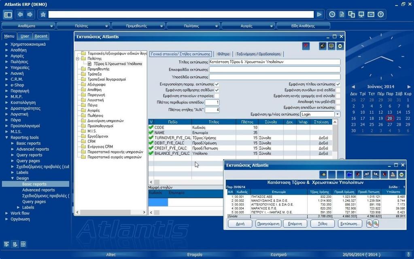Image resolution: width=414 pixels, height=259 pixels.
Task: Click the document icon in top toolbar
Action: pos(342,15)
